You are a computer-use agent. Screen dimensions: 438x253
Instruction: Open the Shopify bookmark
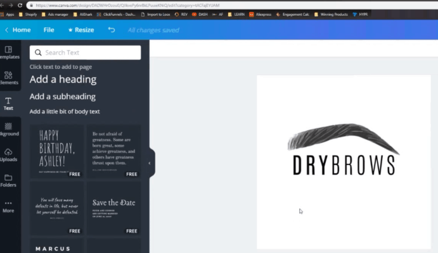click(28, 15)
